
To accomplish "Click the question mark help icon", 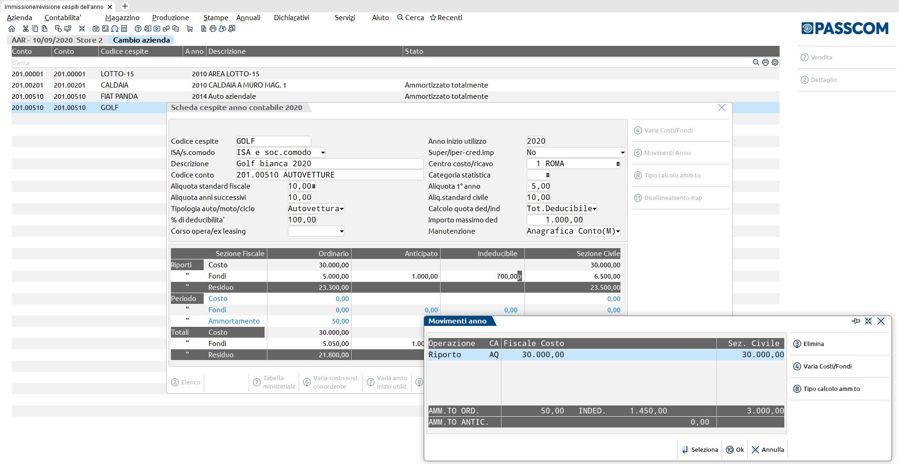I will tap(138, 29).
